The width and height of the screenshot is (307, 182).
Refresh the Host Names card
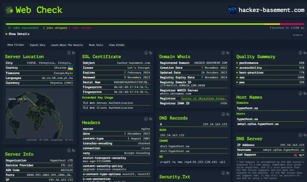305,93
